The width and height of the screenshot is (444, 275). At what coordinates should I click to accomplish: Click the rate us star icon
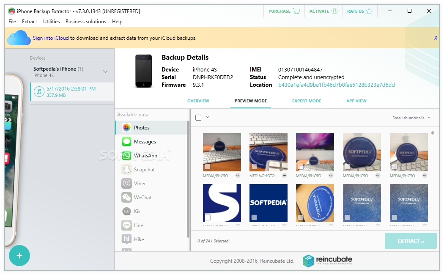tap(369, 11)
